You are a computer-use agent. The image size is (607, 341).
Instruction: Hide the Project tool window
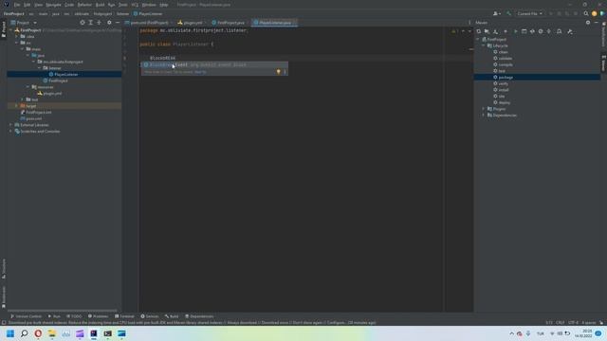coord(118,23)
